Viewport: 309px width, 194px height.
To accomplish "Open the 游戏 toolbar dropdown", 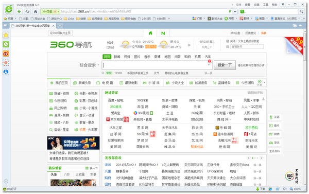I will 299,19.
